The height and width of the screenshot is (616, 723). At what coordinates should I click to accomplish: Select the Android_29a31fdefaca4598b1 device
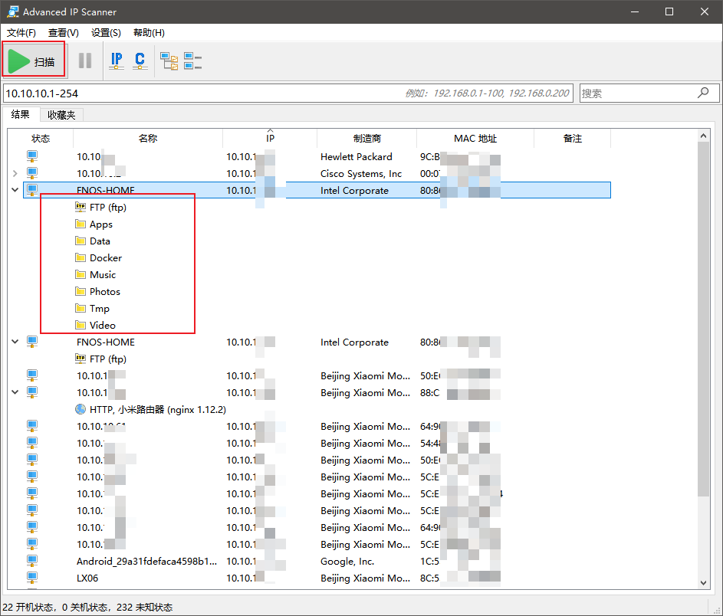pos(146,561)
